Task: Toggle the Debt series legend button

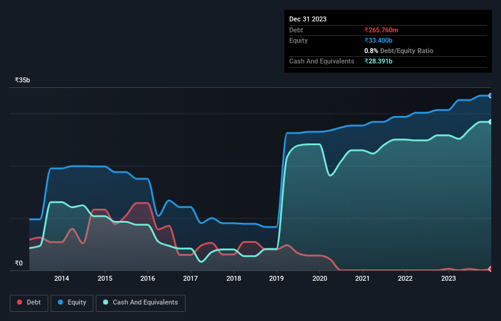Action: 29,303
